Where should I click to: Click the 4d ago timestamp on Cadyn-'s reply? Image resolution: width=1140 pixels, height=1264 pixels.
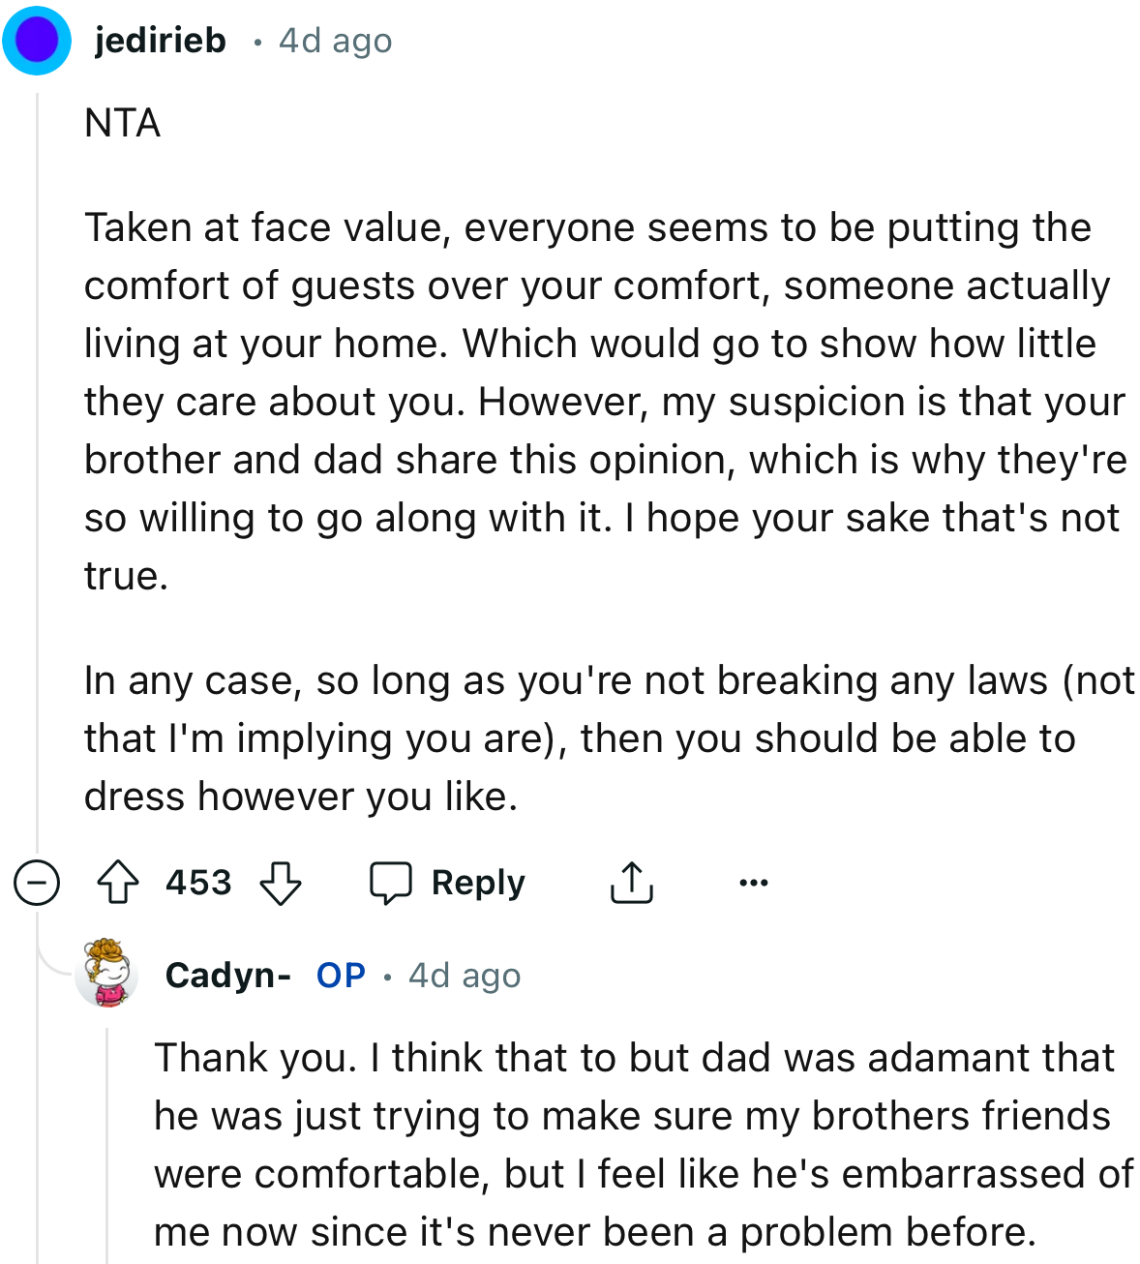pos(463,976)
